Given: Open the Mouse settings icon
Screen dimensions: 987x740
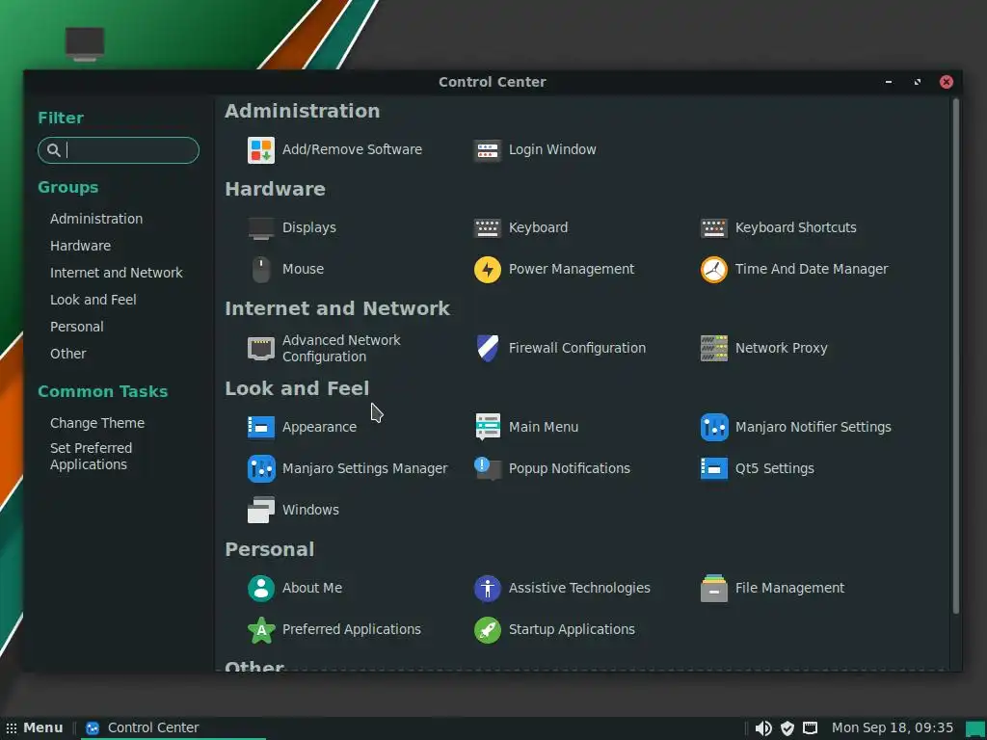Looking at the screenshot, I should click(260, 270).
